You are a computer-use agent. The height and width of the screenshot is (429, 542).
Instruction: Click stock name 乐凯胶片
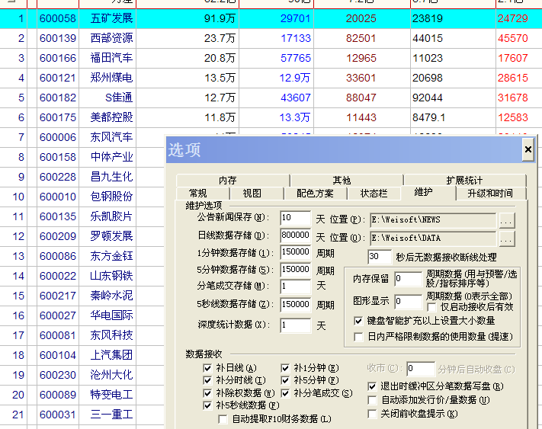pos(111,216)
